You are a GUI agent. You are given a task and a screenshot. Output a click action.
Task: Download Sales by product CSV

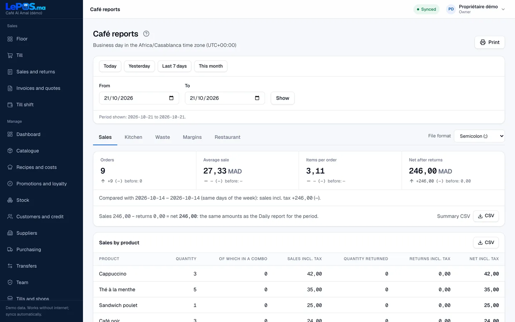pyautogui.click(x=486, y=243)
